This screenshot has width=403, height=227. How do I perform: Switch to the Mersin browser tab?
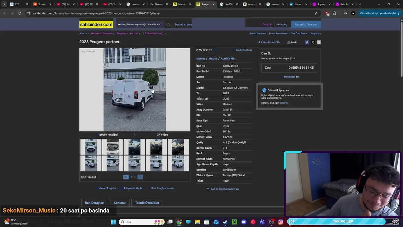(183, 4)
